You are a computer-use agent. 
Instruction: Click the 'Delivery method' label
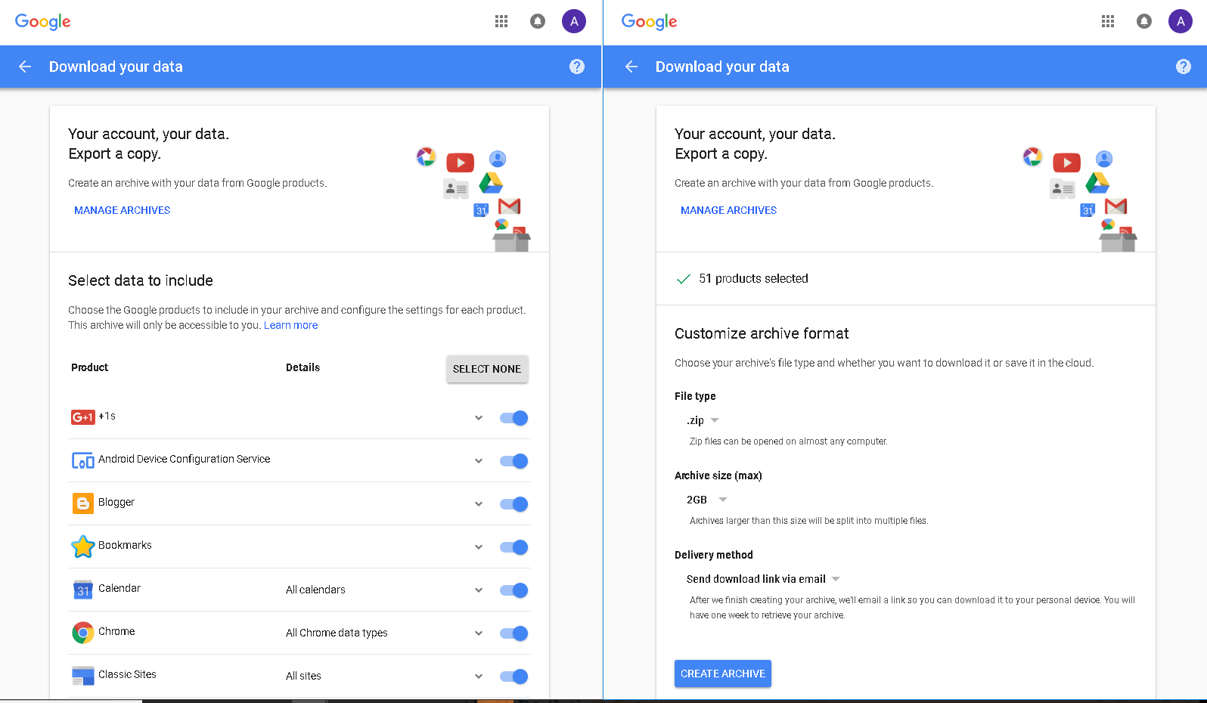click(x=714, y=555)
